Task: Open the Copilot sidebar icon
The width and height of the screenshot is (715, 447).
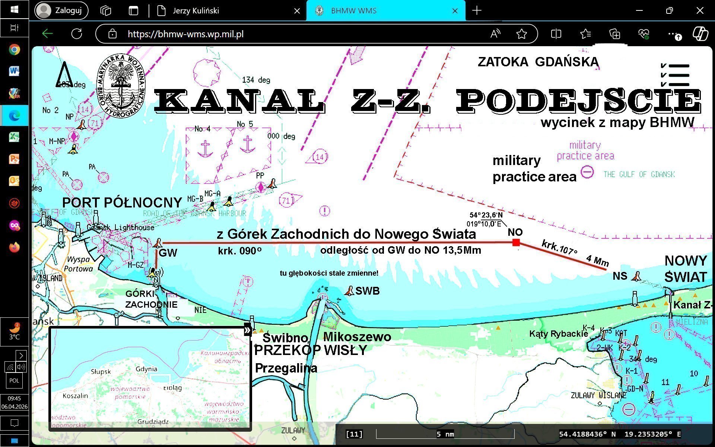Action: coord(700,34)
